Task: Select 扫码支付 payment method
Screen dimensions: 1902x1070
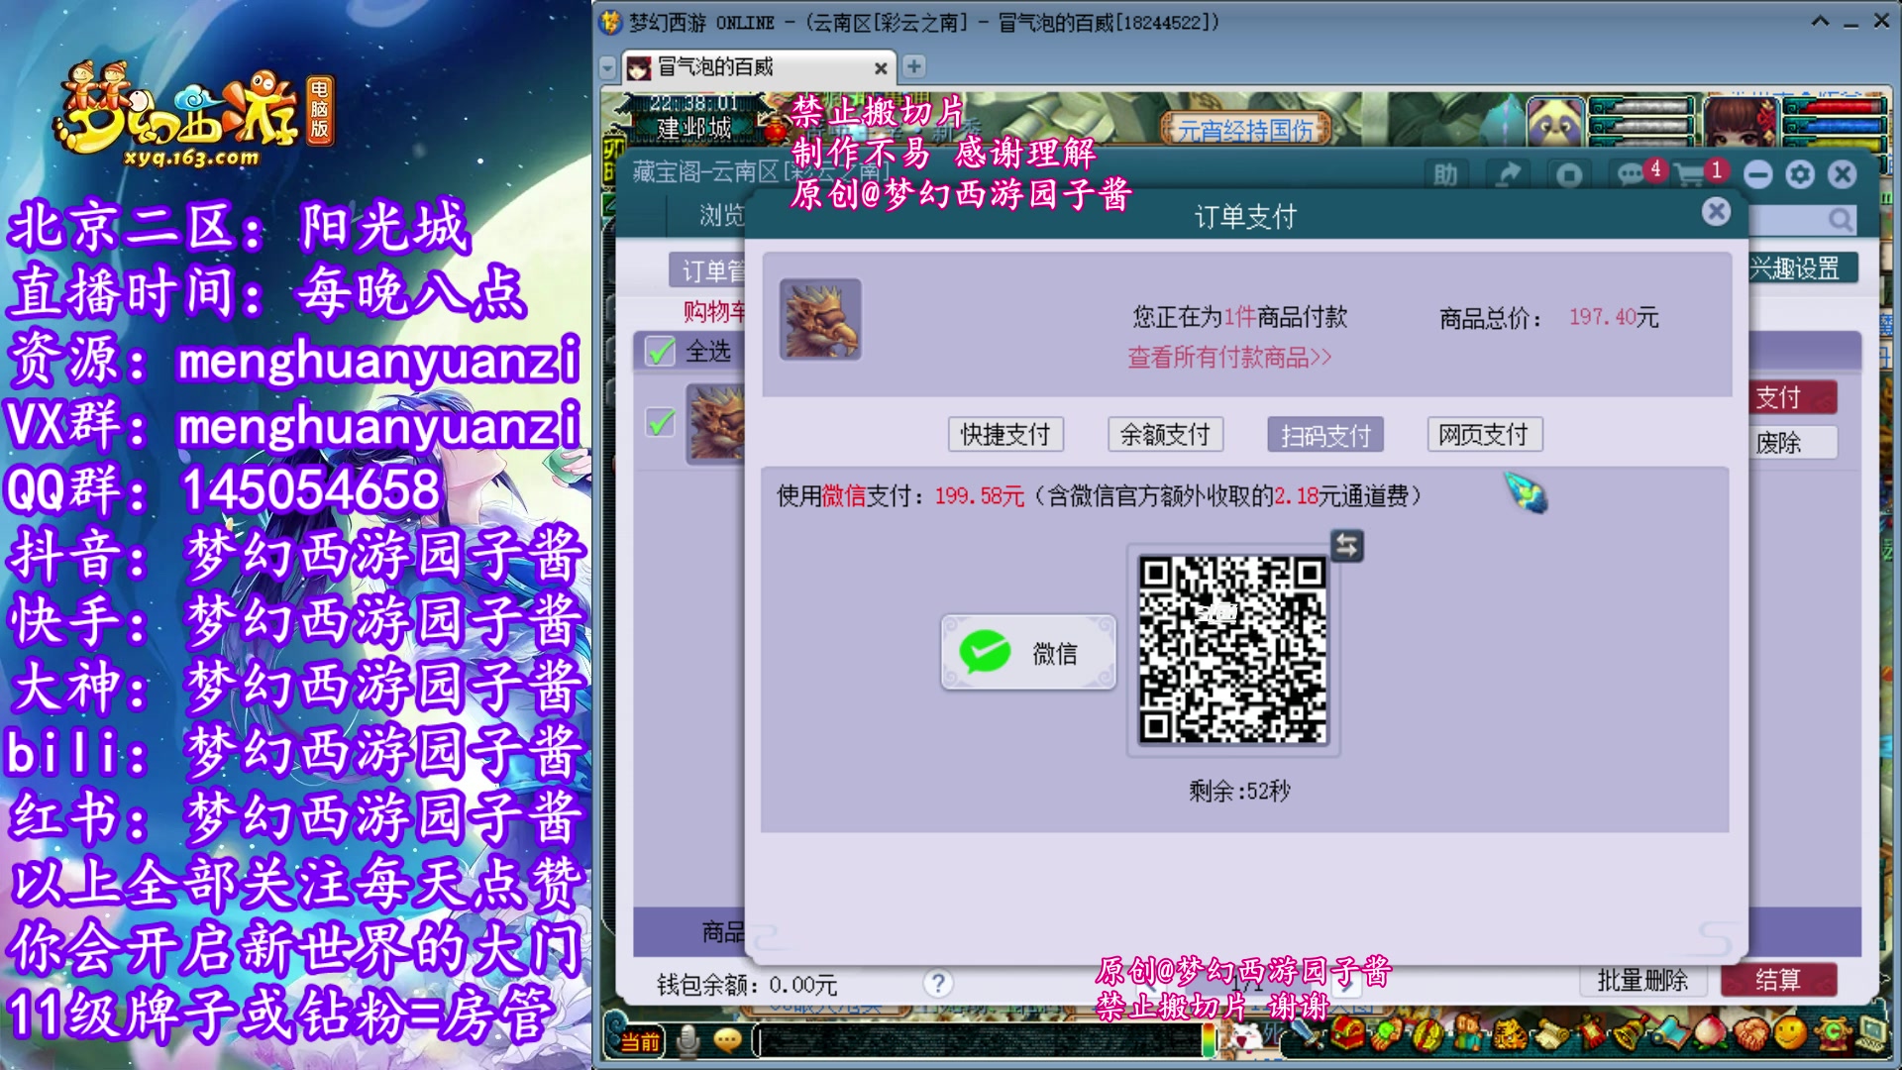Action: [x=1324, y=434]
